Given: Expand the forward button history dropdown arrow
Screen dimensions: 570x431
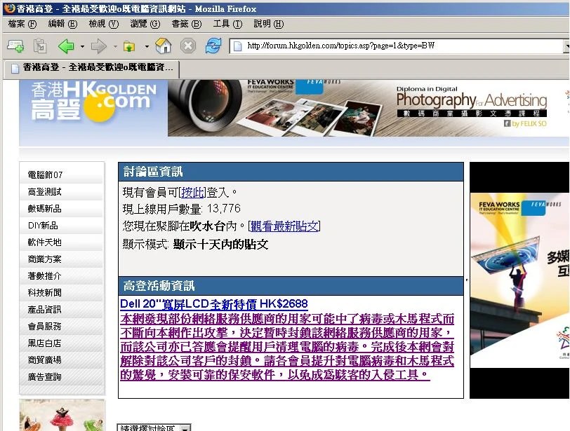Looking at the screenshot, I should [x=115, y=46].
